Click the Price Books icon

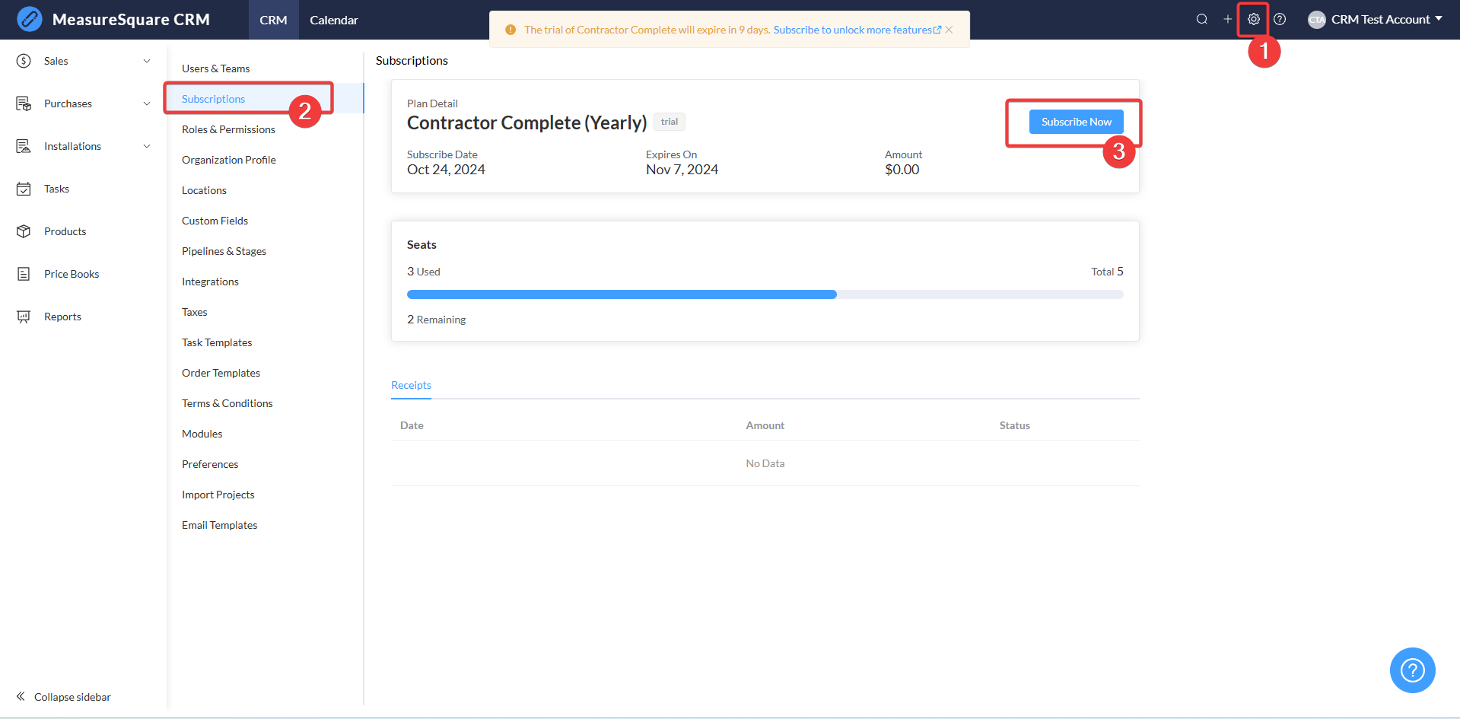[x=24, y=274]
